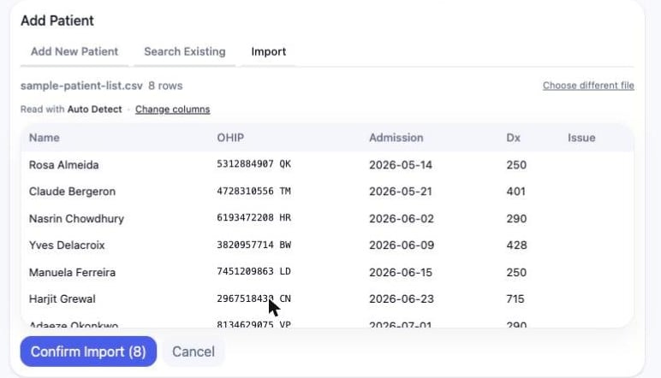Open the Change columns link

(x=172, y=109)
